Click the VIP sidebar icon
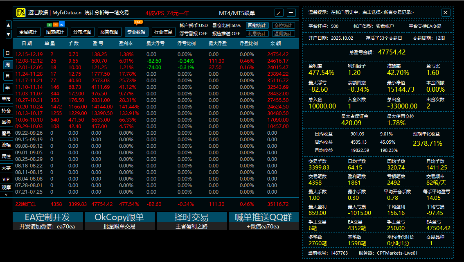The image size is (464, 262). click(6, 179)
